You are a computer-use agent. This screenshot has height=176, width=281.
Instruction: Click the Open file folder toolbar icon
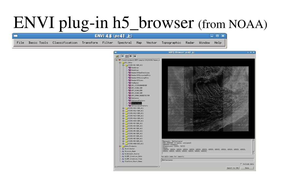[x=117, y=56]
